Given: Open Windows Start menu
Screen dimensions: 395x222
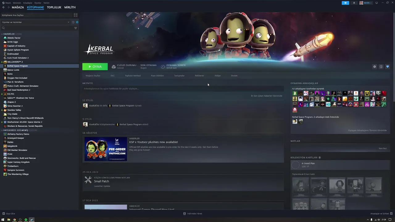Looking at the screenshot, I should point(3,220).
